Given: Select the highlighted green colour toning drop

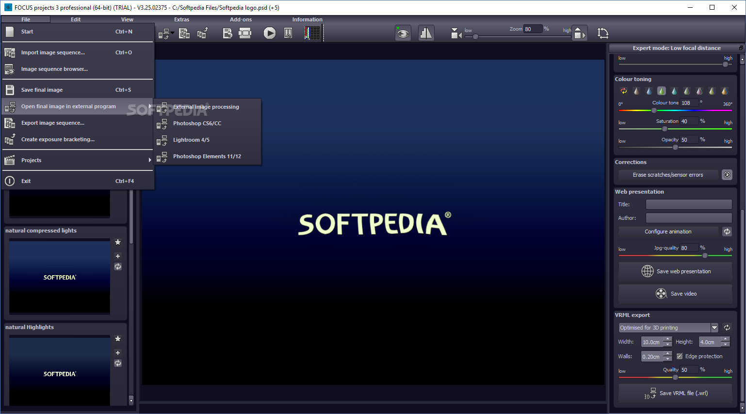Looking at the screenshot, I should click(662, 91).
